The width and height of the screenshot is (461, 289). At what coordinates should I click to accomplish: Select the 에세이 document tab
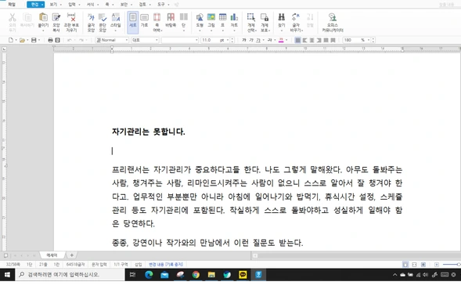(52, 255)
